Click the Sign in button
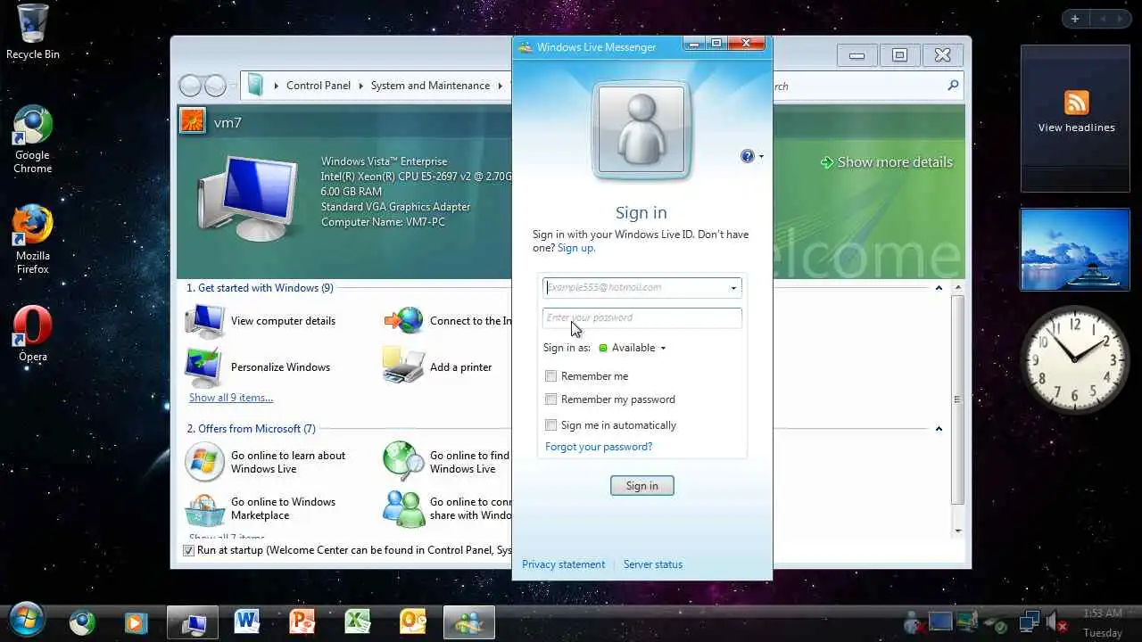1142x642 pixels. tap(641, 486)
